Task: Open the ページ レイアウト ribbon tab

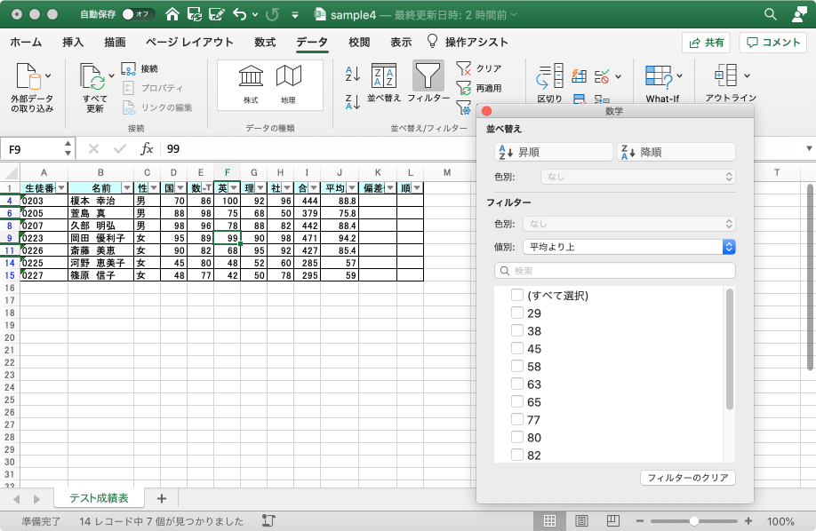Action: pyautogui.click(x=189, y=42)
